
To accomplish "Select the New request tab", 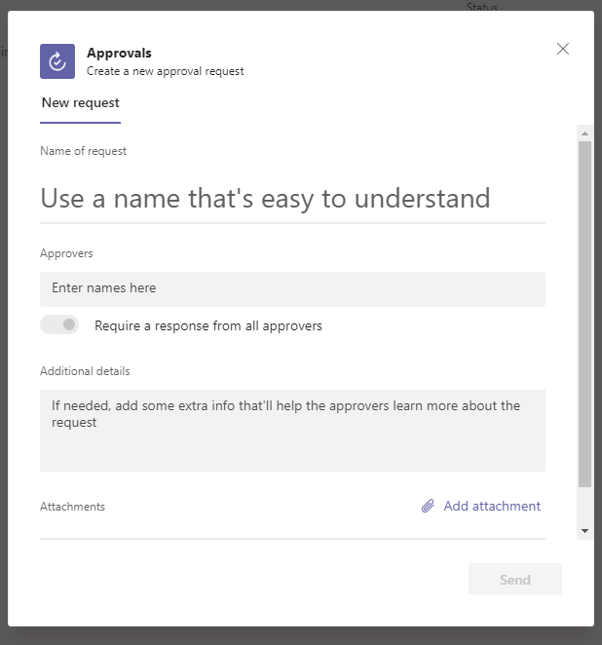I will (80, 103).
